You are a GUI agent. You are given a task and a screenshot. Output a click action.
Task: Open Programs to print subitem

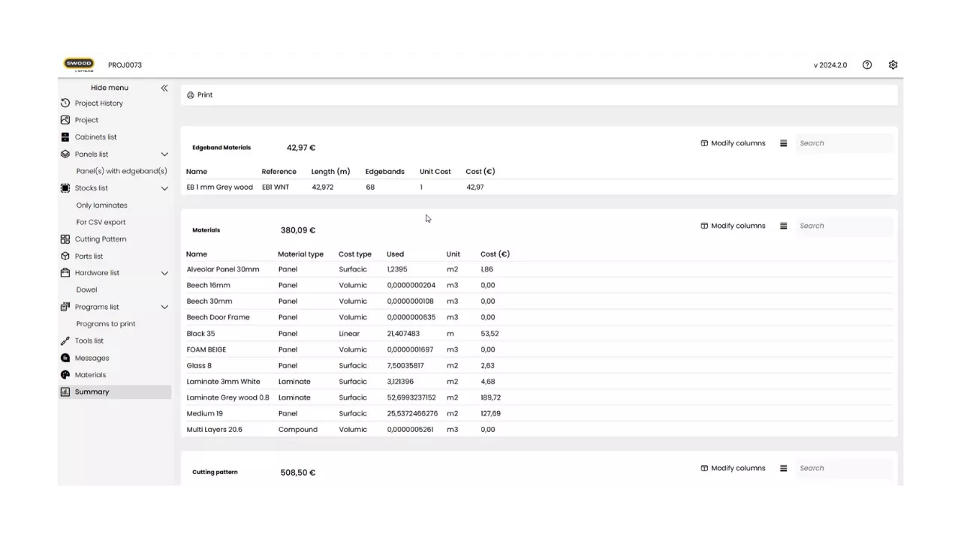coord(106,324)
